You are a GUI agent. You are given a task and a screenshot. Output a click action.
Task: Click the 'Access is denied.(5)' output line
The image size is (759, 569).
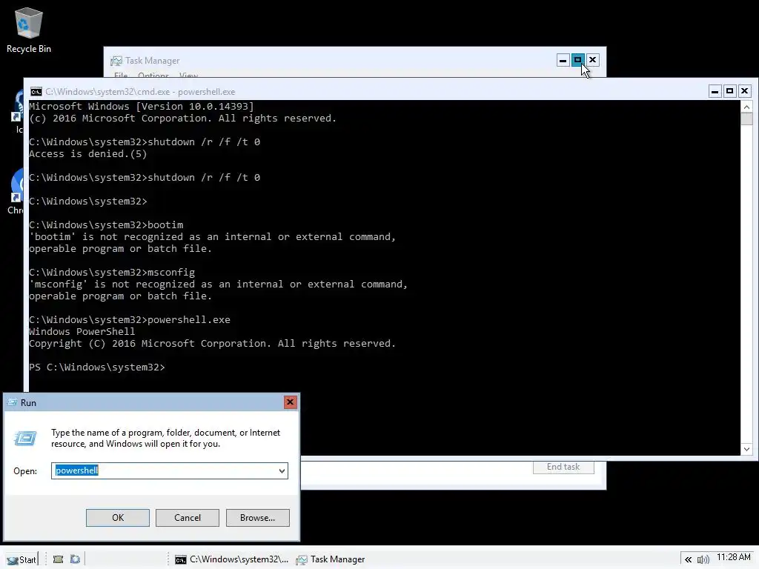click(x=87, y=154)
